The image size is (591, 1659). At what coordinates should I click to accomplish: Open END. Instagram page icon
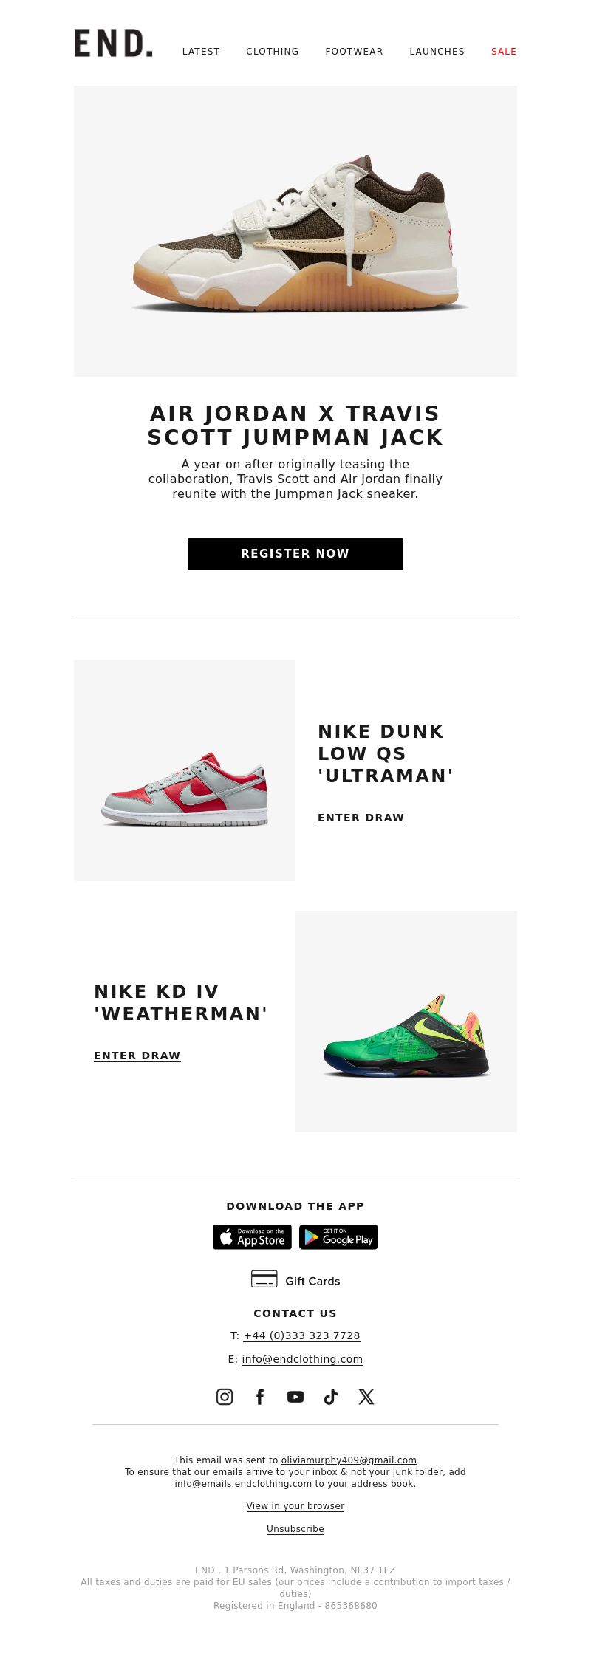pos(225,1396)
